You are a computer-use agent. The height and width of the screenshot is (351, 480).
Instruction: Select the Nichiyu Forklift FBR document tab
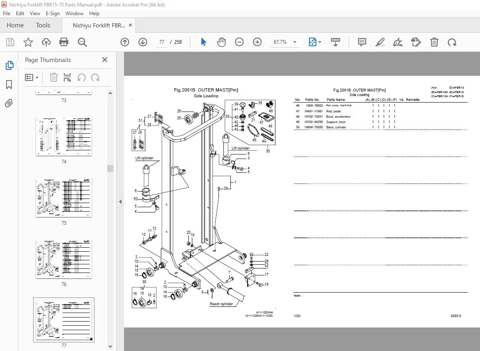coord(99,25)
